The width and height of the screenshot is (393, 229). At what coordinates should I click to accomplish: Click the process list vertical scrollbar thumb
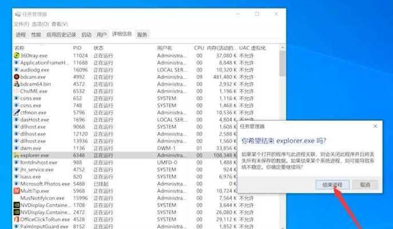[x=283, y=63]
